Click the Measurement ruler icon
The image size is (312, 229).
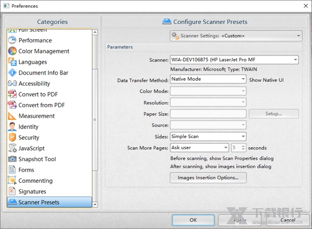click(x=12, y=116)
